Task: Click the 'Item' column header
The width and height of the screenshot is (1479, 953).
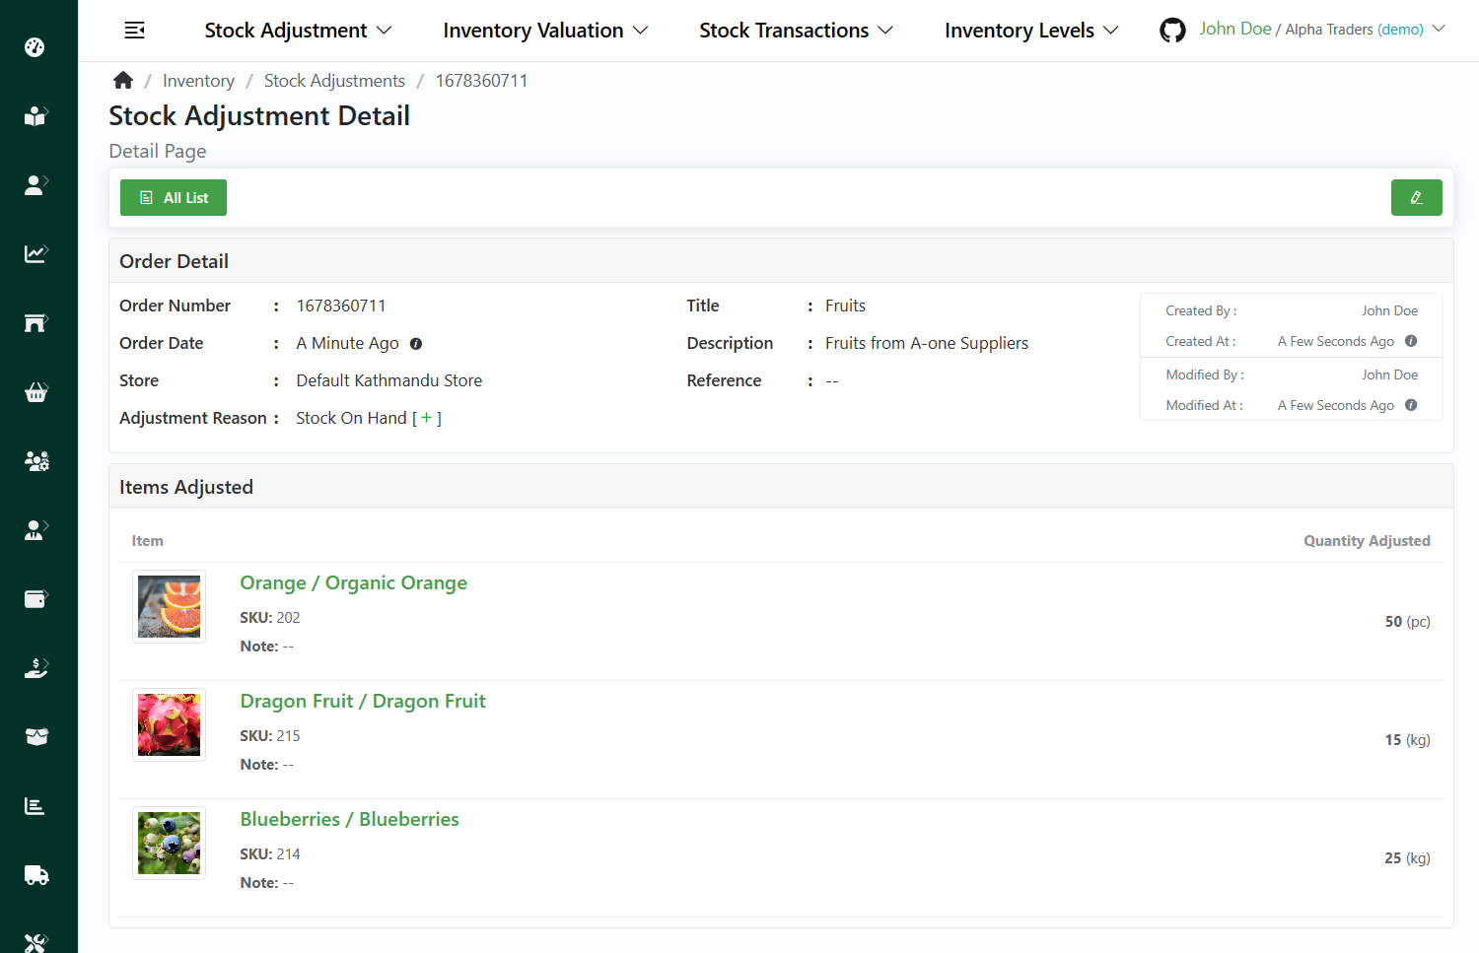Action: (x=148, y=541)
